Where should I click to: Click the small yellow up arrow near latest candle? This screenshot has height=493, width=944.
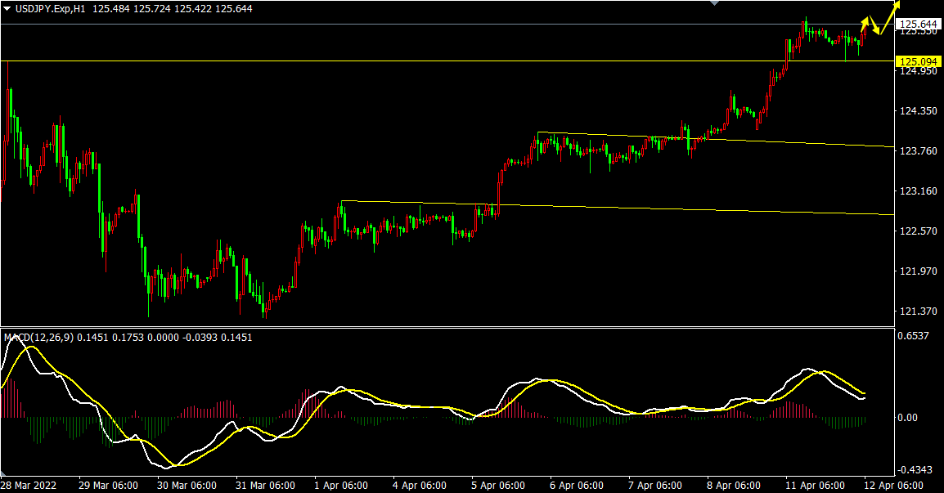coord(865,19)
